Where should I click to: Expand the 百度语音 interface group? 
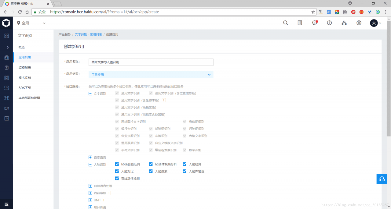90,158
